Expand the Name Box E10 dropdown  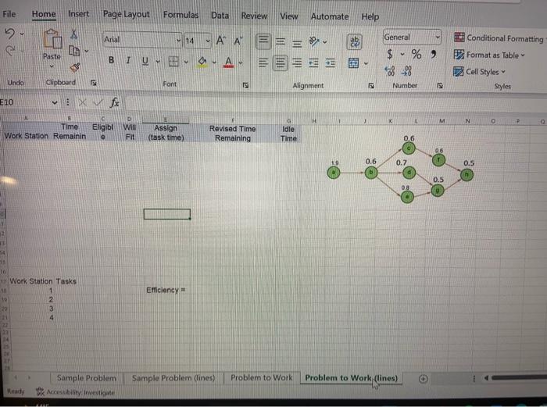click(55, 102)
